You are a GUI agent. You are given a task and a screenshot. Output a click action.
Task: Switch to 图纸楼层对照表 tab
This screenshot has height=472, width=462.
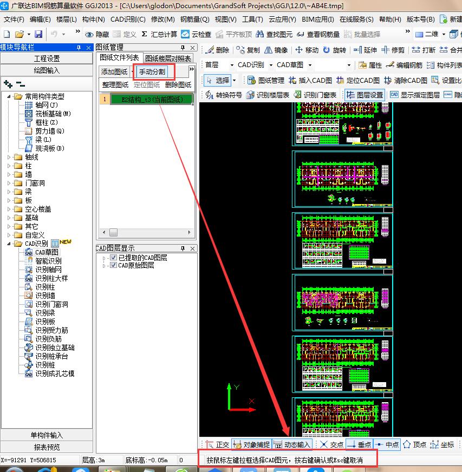click(x=168, y=58)
